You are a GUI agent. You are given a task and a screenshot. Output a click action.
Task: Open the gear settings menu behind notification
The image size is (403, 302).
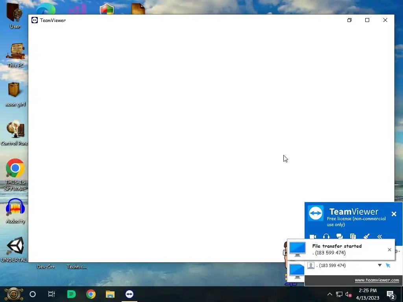click(x=397, y=251)
